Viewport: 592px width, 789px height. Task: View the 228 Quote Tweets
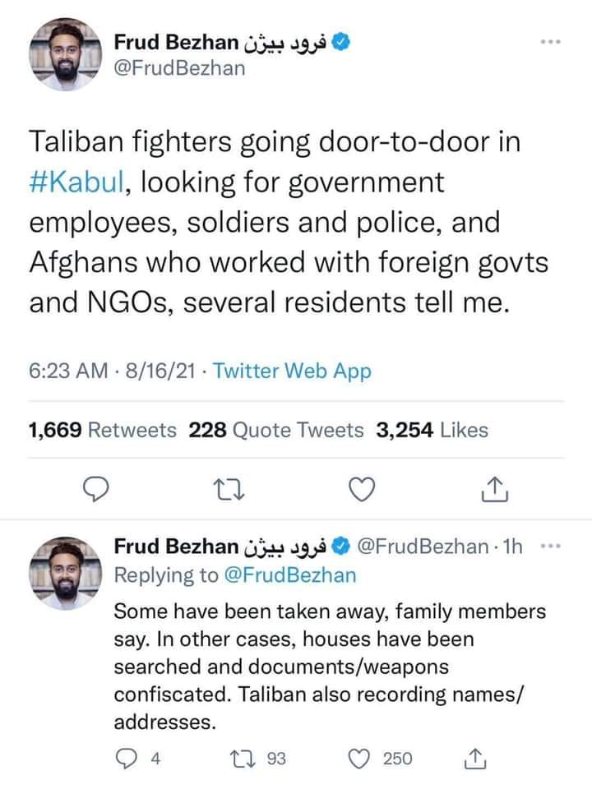click(276, 430)
